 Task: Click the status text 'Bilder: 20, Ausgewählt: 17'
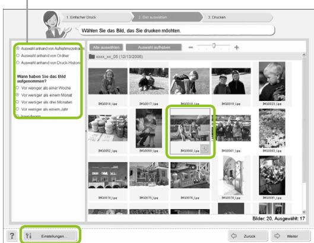point(278,219)
